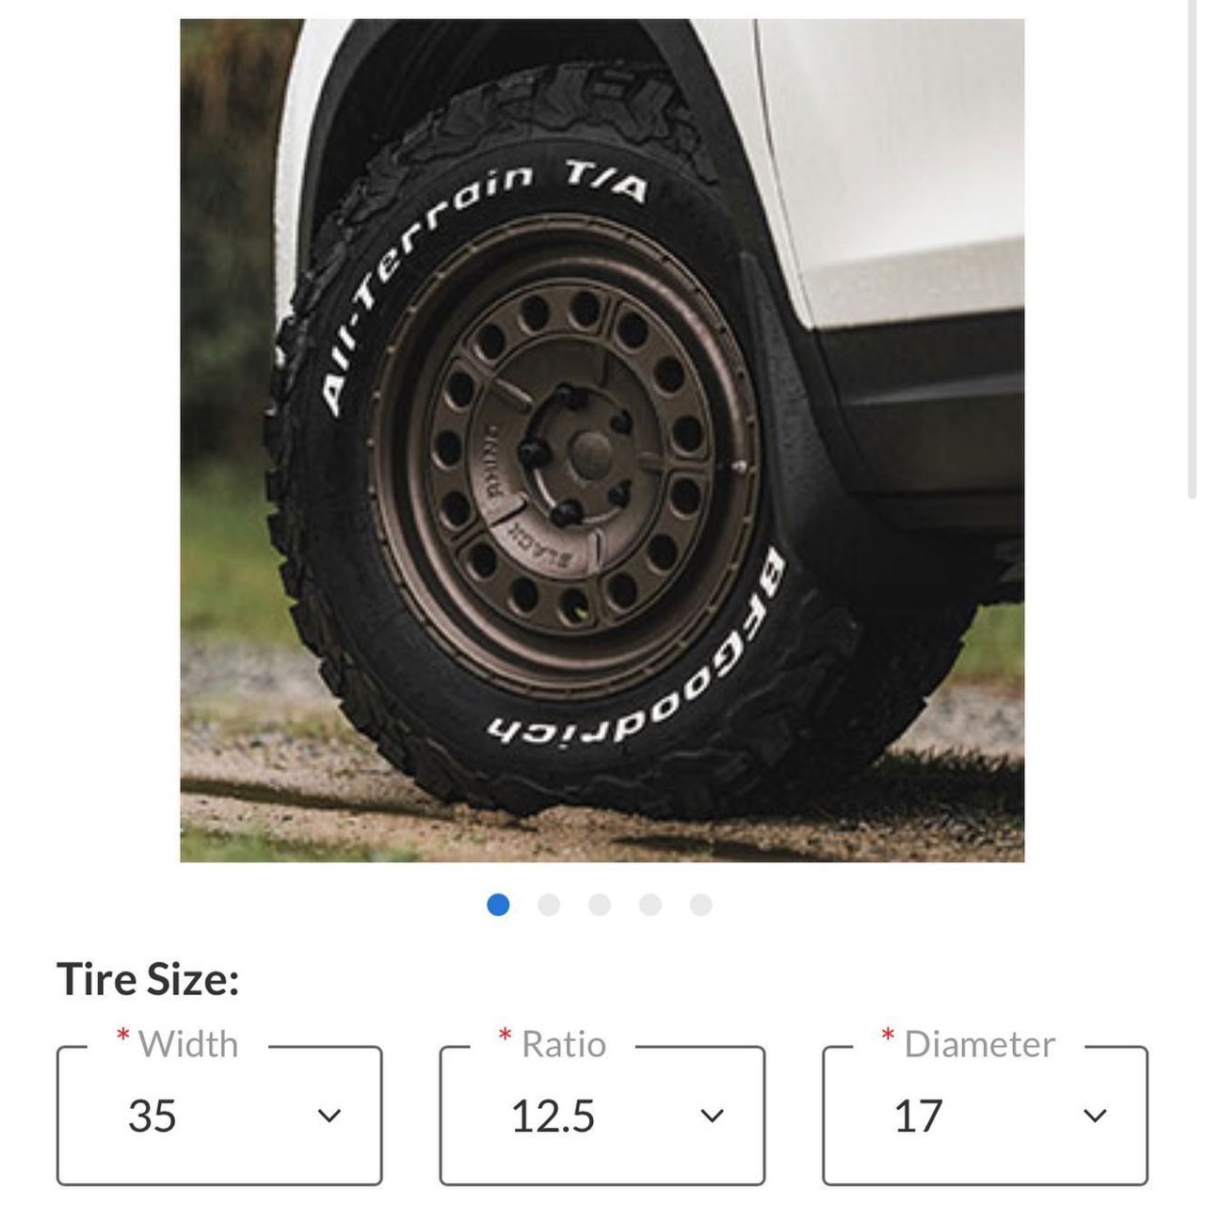Open the Ratio combo box showing 12.5
Screen dimensions: 1205x1205
(x=602, y=1116)
